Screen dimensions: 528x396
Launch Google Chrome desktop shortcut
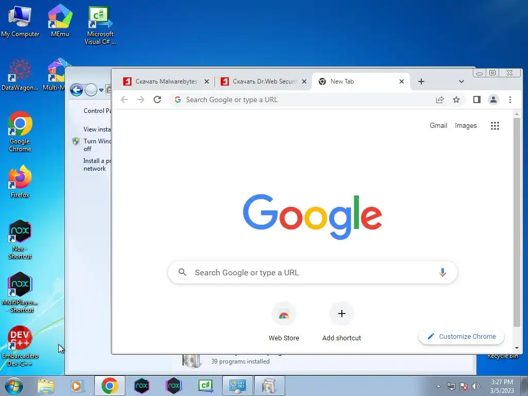(x=20, y=131)
